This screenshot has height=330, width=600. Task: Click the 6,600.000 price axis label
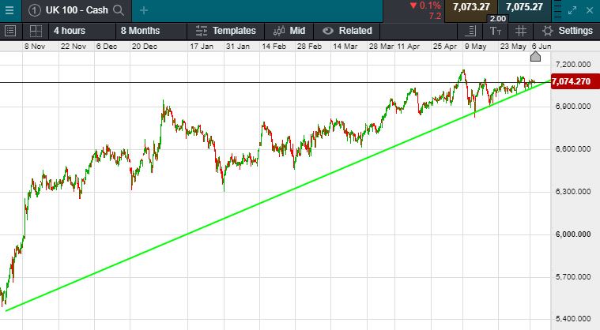click(573, 149)
